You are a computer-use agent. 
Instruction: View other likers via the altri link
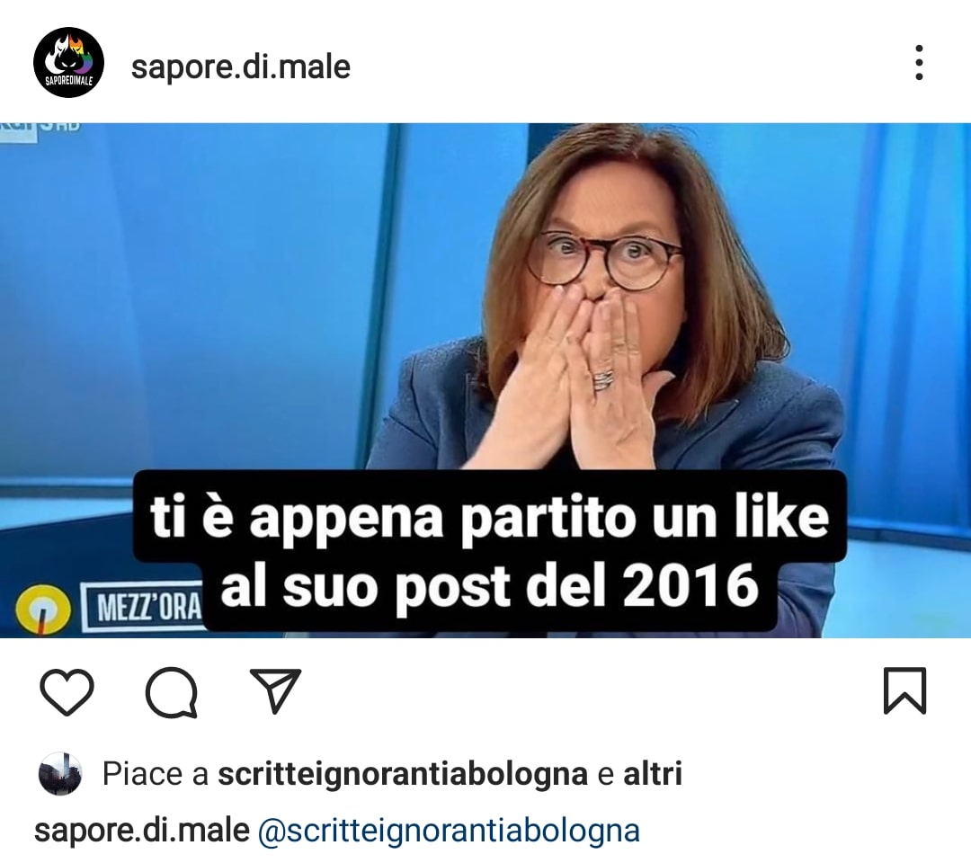[652, 774]
